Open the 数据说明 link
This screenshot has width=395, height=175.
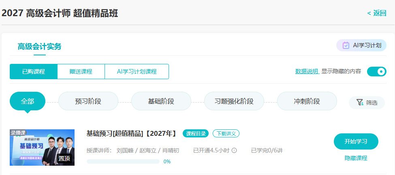[307, 72]
